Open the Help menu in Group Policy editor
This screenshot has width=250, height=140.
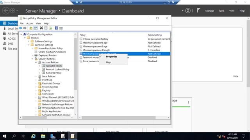46,23
